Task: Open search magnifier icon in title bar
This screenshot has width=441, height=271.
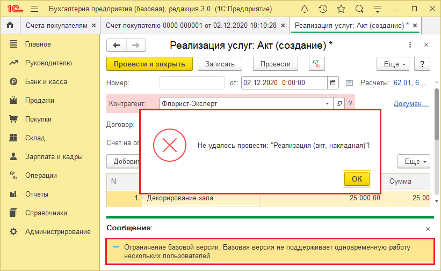Action: [359, 9]
